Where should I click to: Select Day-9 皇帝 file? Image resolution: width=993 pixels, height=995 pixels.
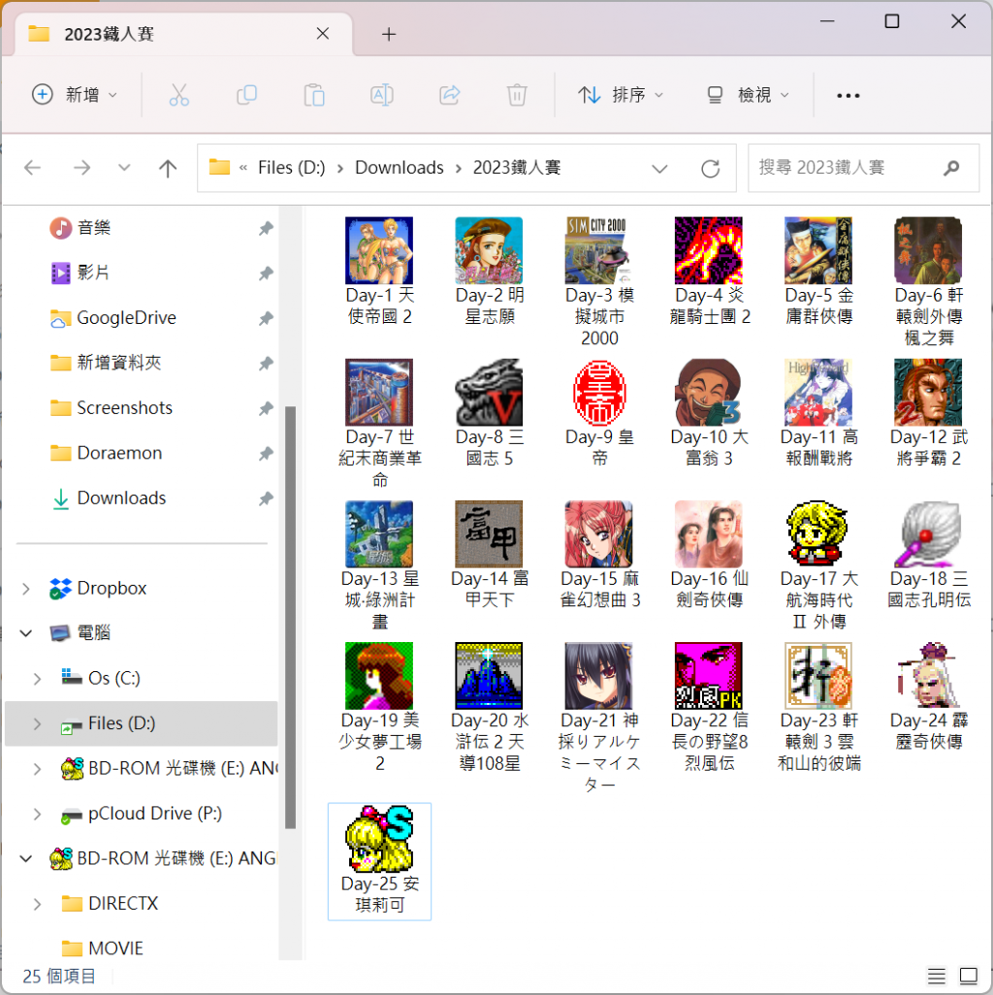599,413
